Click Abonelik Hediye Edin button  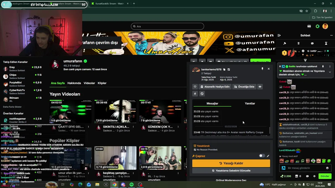[x=215, y=87]
